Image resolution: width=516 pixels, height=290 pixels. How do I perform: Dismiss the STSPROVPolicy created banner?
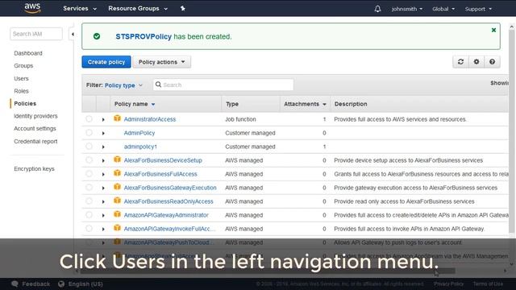point(493,30)
